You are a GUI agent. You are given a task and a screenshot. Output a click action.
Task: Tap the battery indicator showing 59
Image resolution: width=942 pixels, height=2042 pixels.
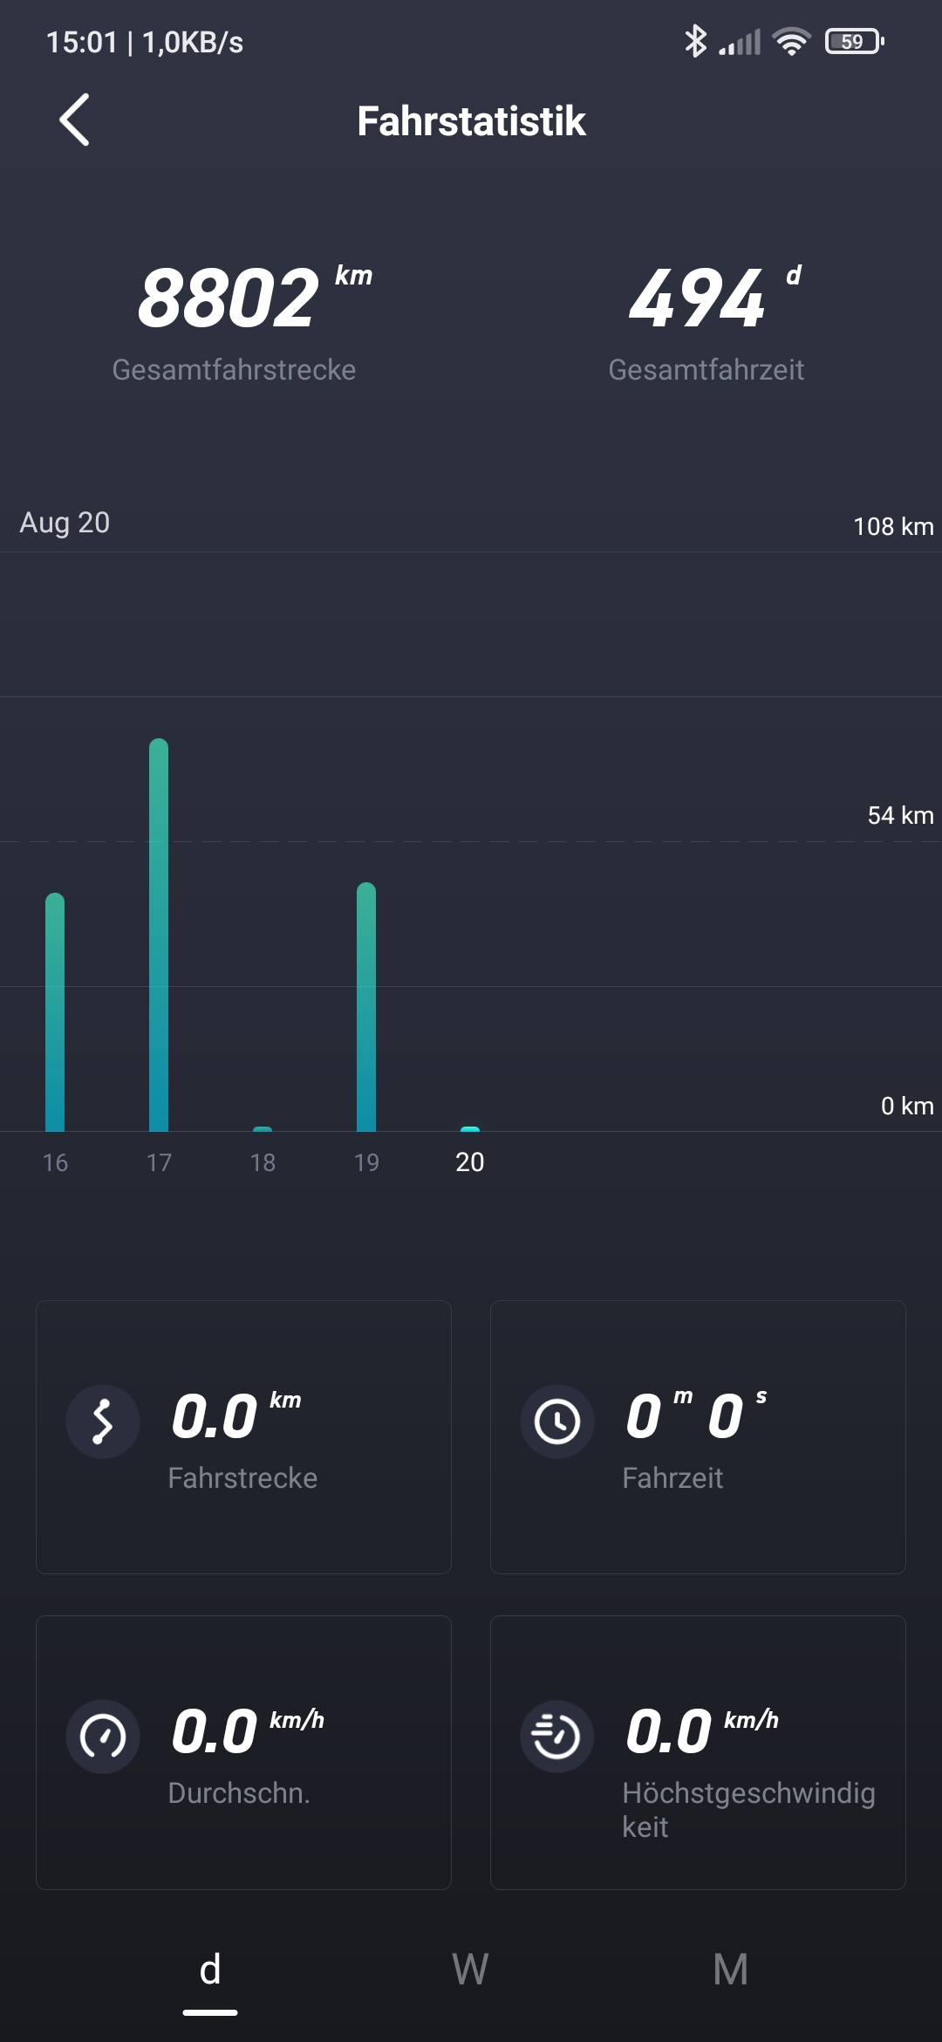[x=854, y=41]
